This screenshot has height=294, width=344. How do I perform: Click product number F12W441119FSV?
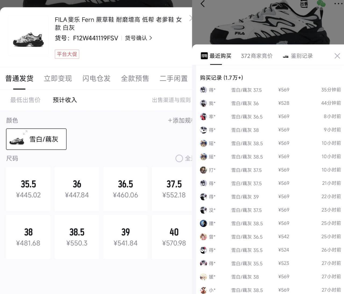95,38
